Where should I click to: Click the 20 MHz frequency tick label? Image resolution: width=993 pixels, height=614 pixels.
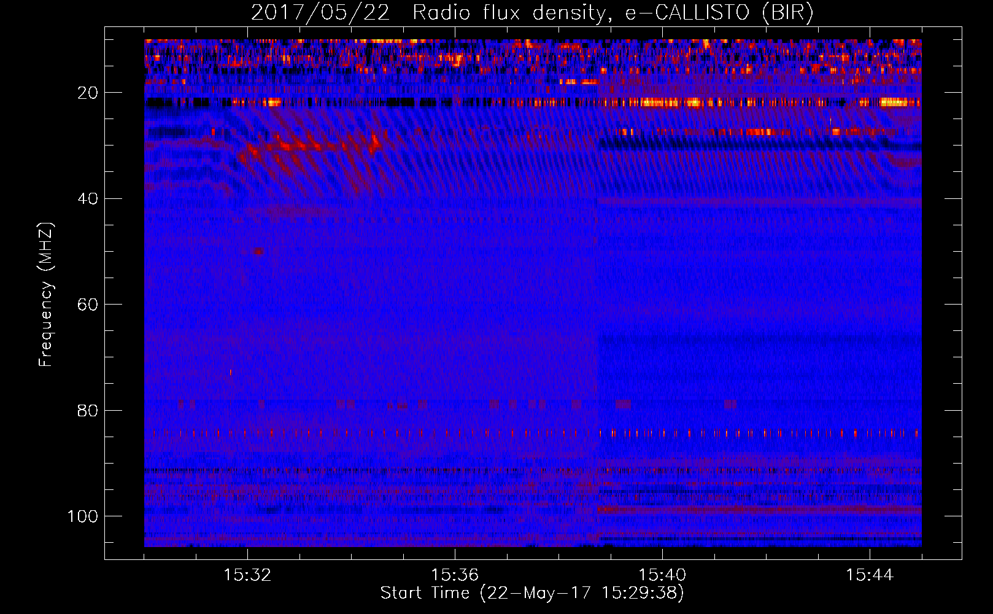click(88, 93)
